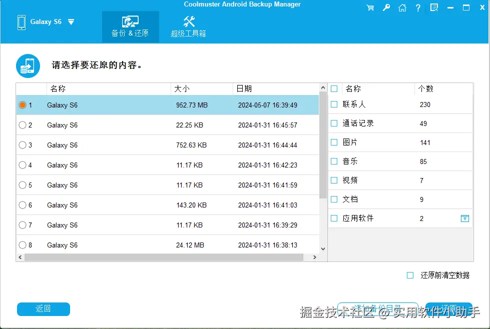490x329 pixels.
Task: Click the date 2024-05-07 16:39:49
Action: pyautogui.click(x=267, y=105)
